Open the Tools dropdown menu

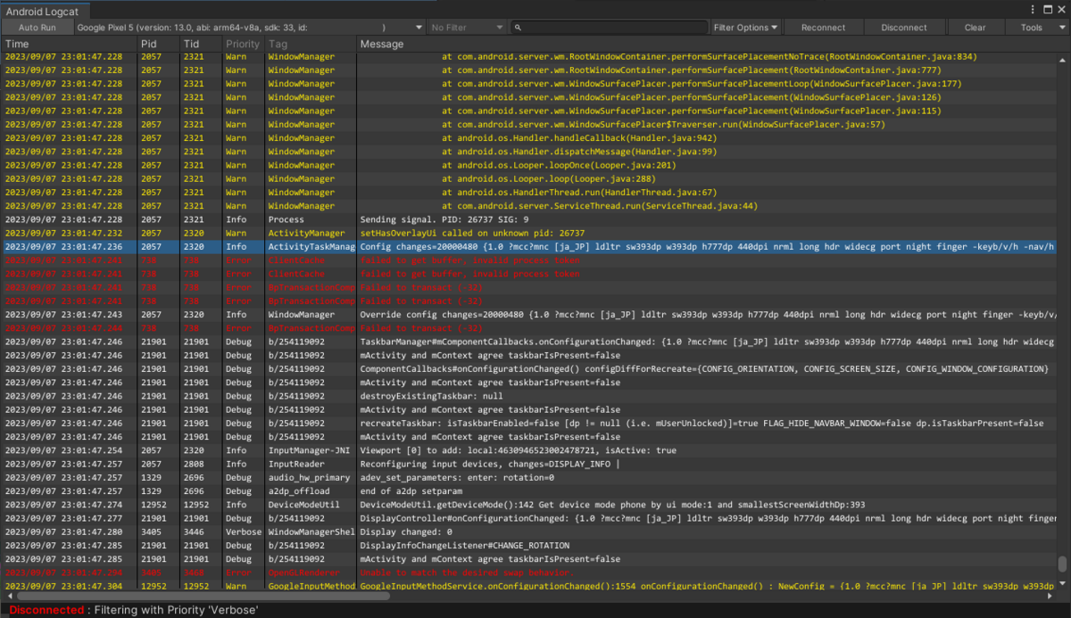coord(1038,28)
